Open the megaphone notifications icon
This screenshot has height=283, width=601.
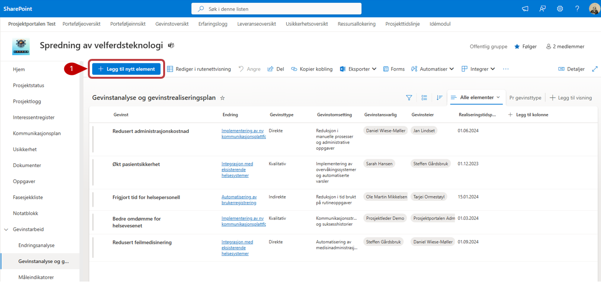[525, 9]
